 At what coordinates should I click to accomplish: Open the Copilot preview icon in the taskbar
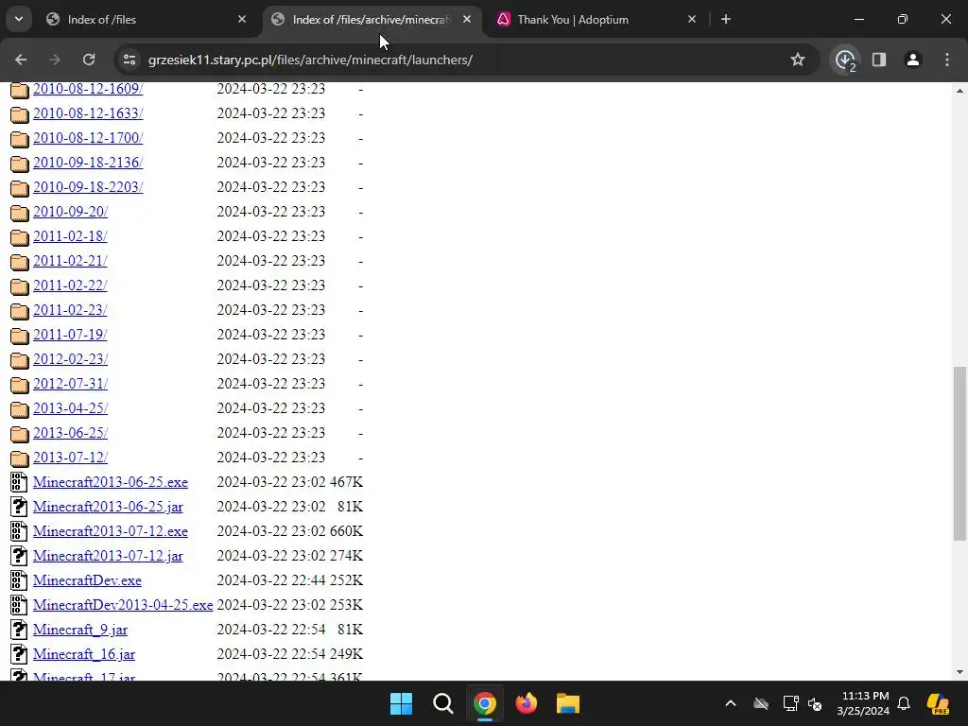[939, 703]
